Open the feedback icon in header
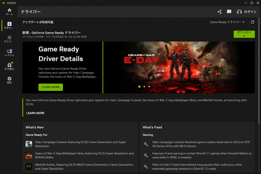 229,12
